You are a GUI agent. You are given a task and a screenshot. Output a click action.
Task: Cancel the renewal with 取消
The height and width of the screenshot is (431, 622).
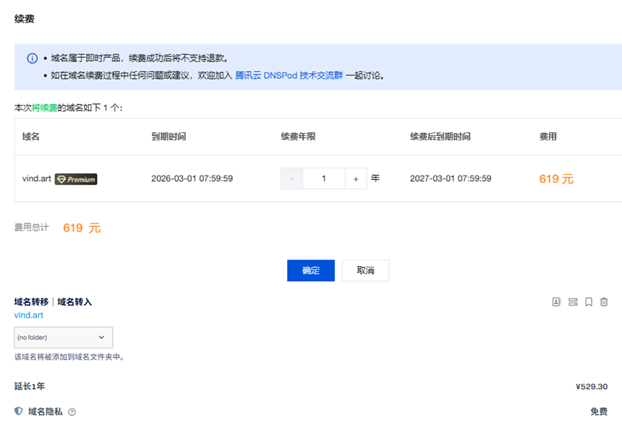(365, 270)
